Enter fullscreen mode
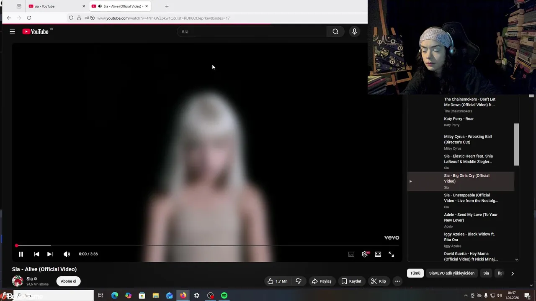The width and height of the screenshot is (536, 301). pos(391,254)
